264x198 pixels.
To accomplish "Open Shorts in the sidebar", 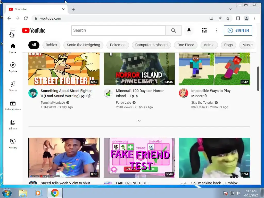I will pos(13,87).
